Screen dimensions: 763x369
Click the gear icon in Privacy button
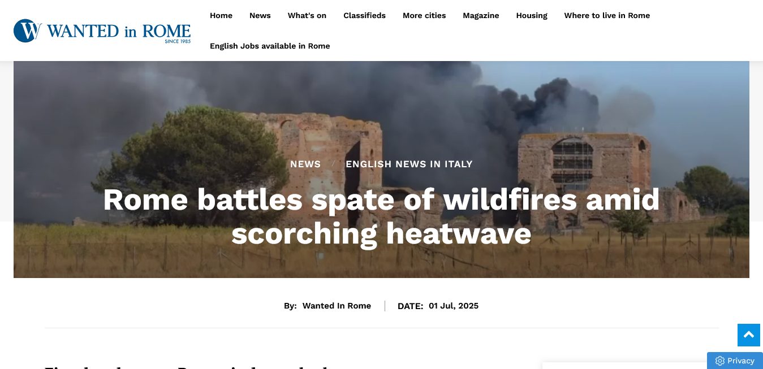719,361
